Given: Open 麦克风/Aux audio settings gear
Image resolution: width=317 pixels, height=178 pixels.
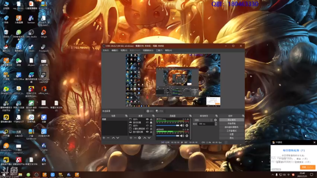Looking at the screenshot, I should [x=187, y=125].
